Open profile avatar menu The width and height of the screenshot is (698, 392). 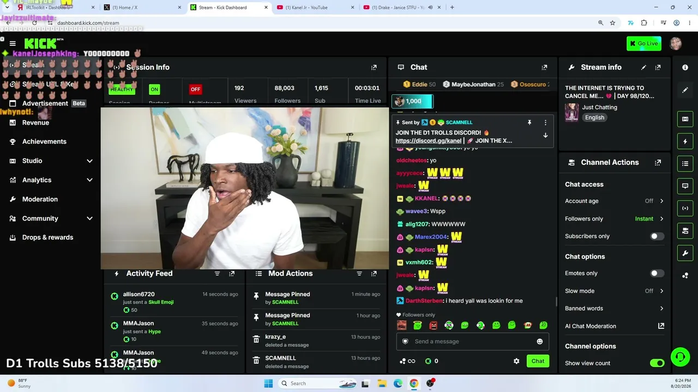click(x=676, y=44)
